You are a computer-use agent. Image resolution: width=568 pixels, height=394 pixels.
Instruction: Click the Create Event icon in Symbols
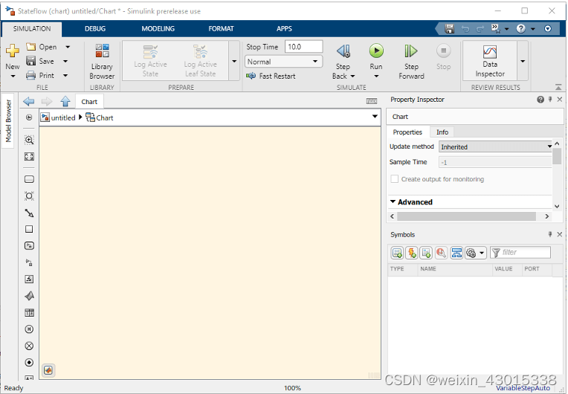pyautogui.click(x=412, y=253)
